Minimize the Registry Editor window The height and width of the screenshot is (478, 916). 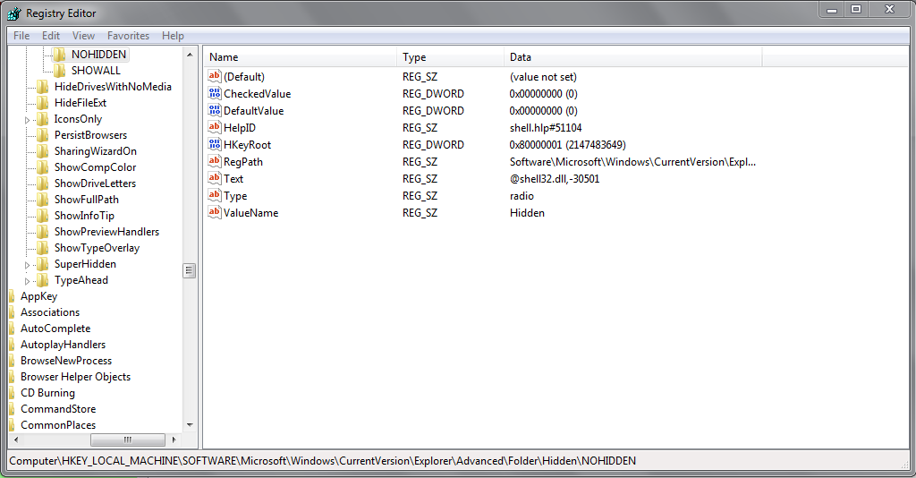point(832,9)
